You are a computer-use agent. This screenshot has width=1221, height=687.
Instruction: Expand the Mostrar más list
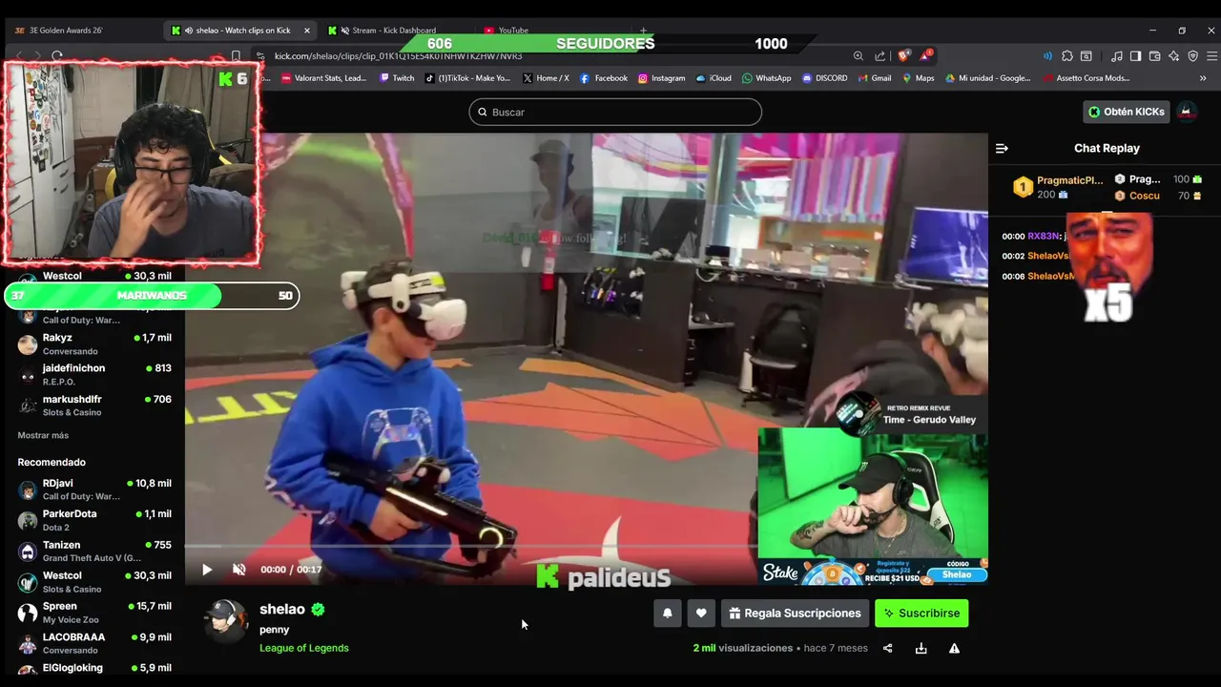[43, 435]
